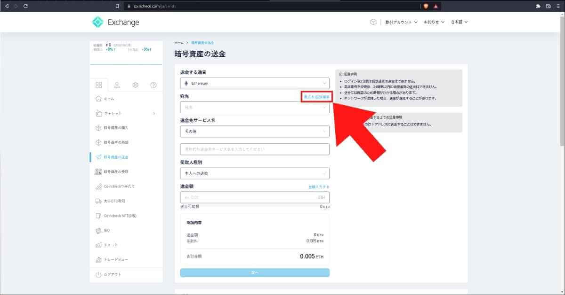Click the 全額入力する link

point(319,187)
